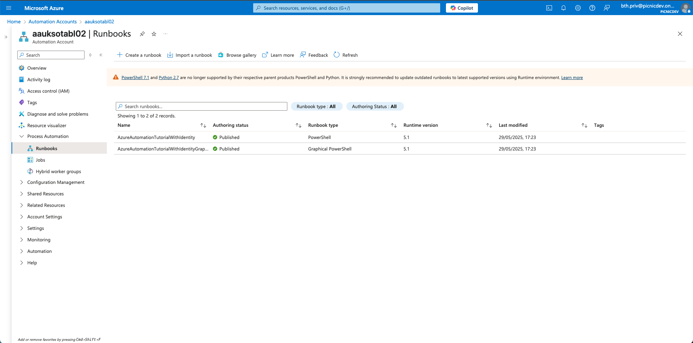Expand the Automation section
This screenshot has width=693, height=343.
pyautogui.click(x=22, y=251)
